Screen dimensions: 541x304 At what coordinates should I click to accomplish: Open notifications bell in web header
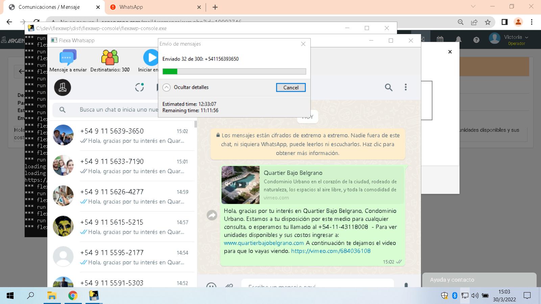(x=458, y=40)
